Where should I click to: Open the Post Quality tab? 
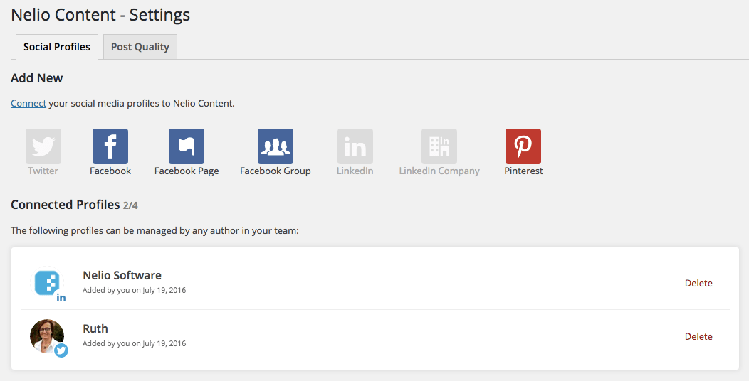tap(140, 47)
